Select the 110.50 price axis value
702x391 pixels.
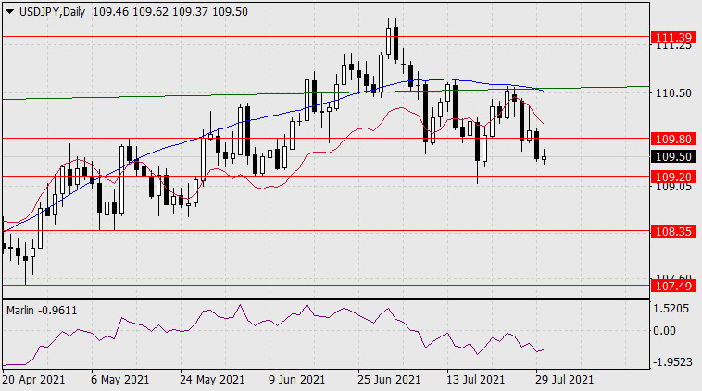coord(673,93)
